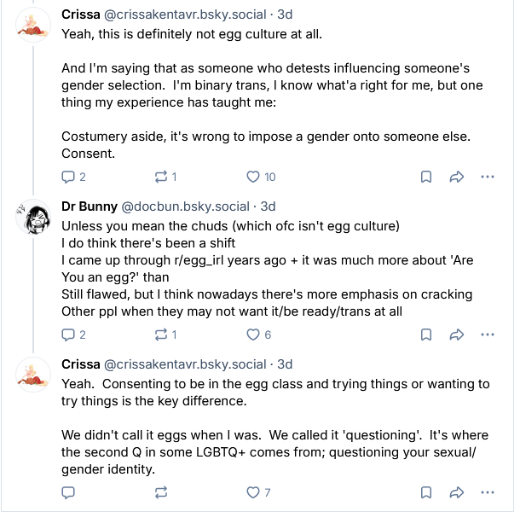Viewport: 520px width, 512px height.
Task: Share Crissa's first post
Action: 455,177
